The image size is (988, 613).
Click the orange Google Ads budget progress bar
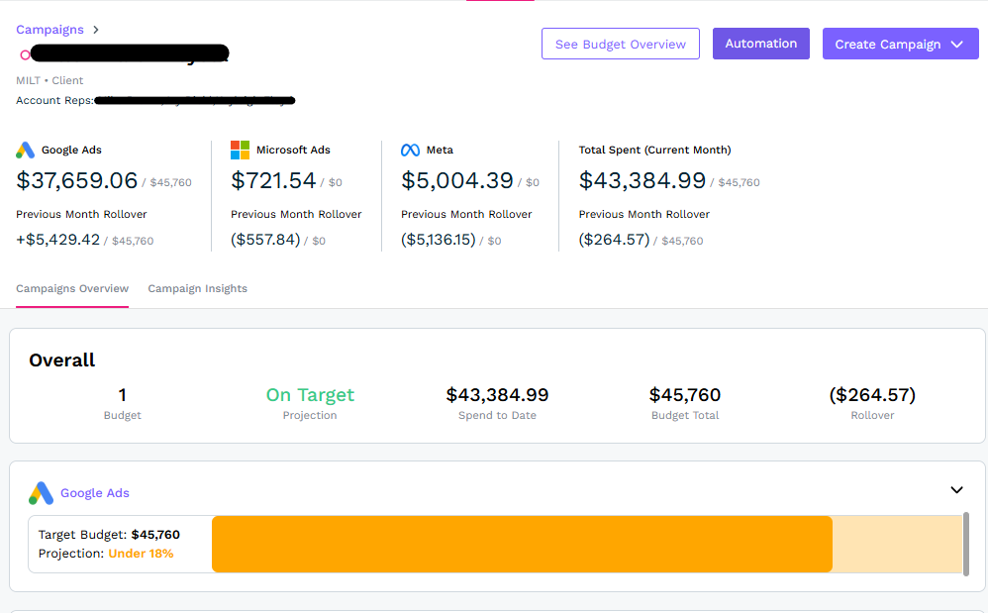[x=522, y=544]
